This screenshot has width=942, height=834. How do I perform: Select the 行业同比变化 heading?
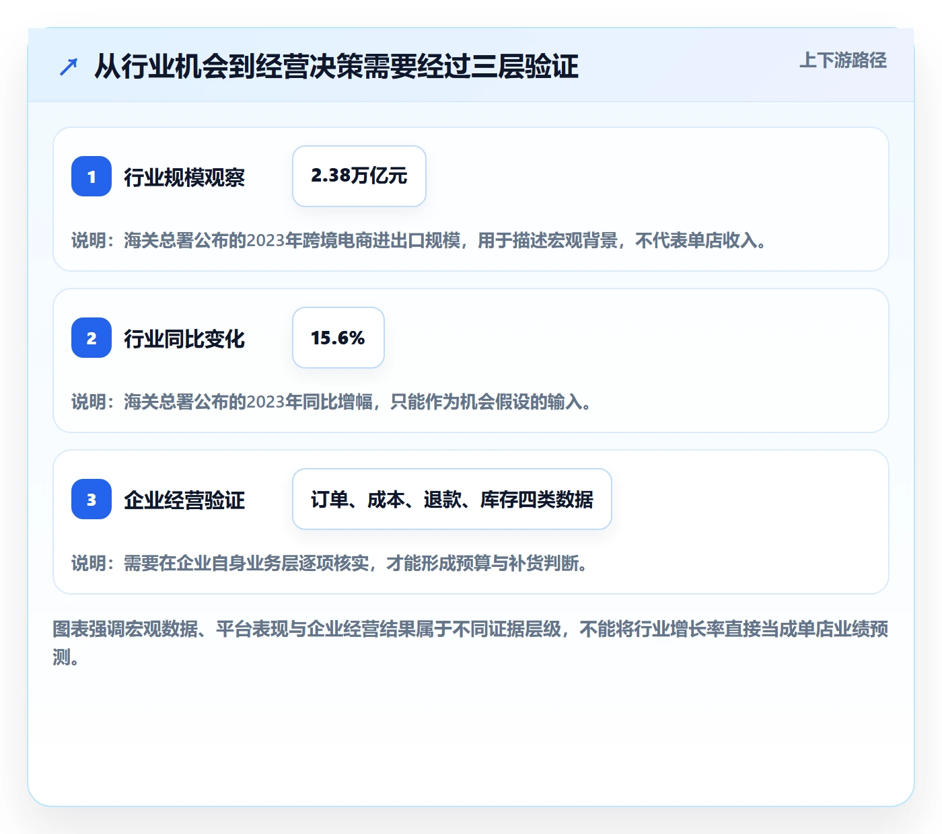[184, 338]
